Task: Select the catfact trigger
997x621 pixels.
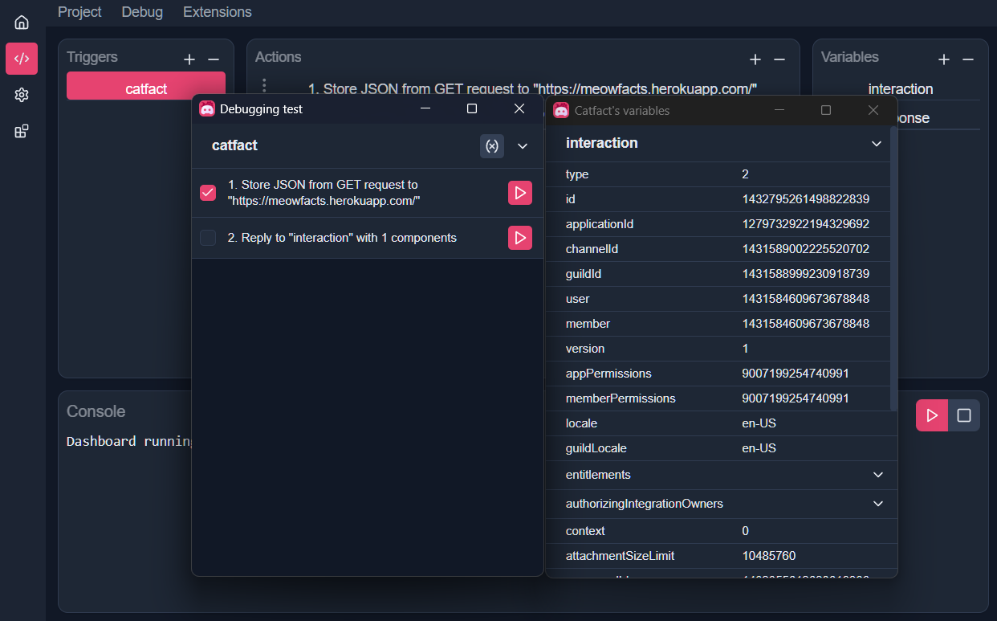Action: [x=145, y=85]
